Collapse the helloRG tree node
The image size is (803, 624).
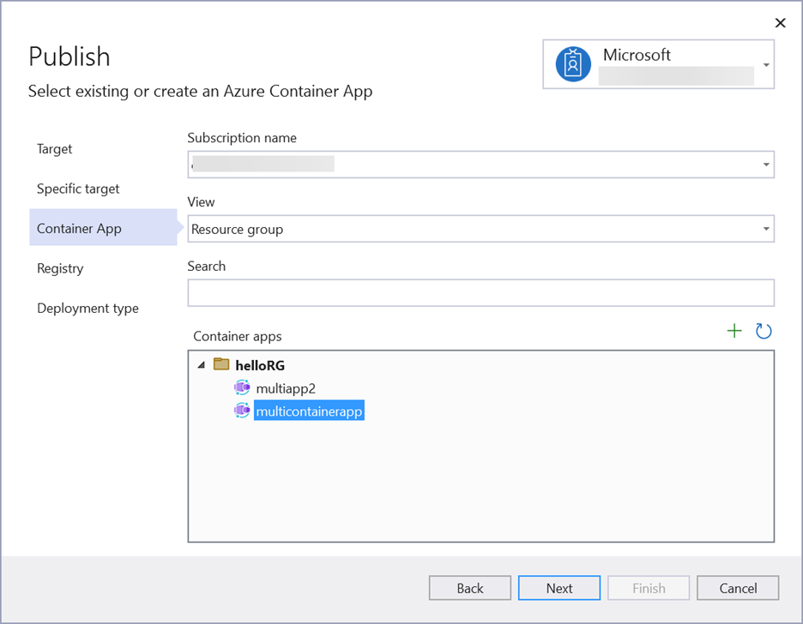pos(202,365)
